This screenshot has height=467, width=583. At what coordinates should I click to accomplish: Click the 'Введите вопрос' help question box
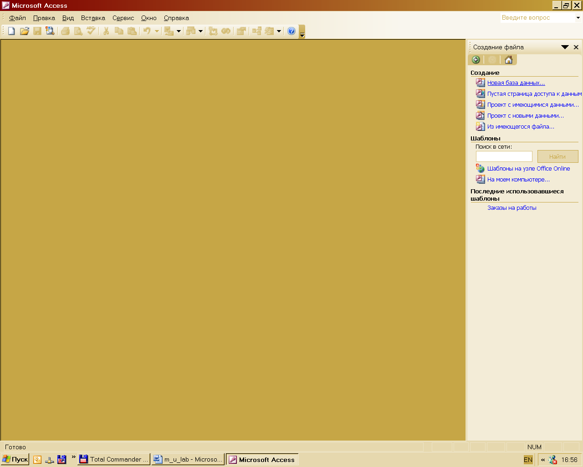pyautogui.click(x=537, y=18)
